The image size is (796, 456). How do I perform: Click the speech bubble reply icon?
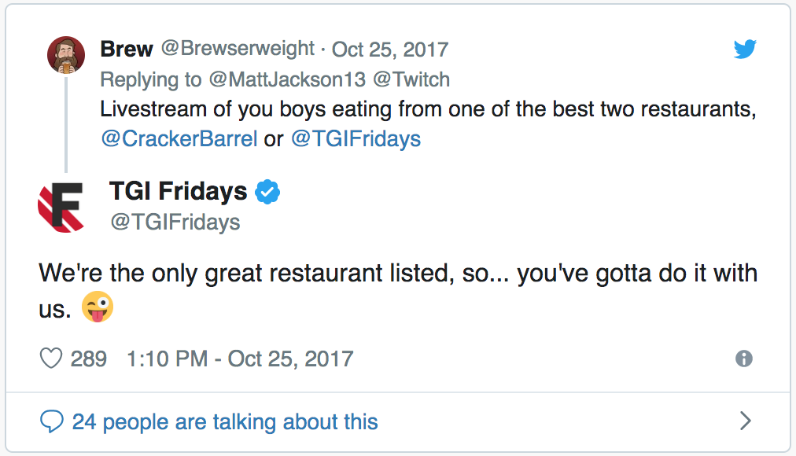(x=52, y=421)
